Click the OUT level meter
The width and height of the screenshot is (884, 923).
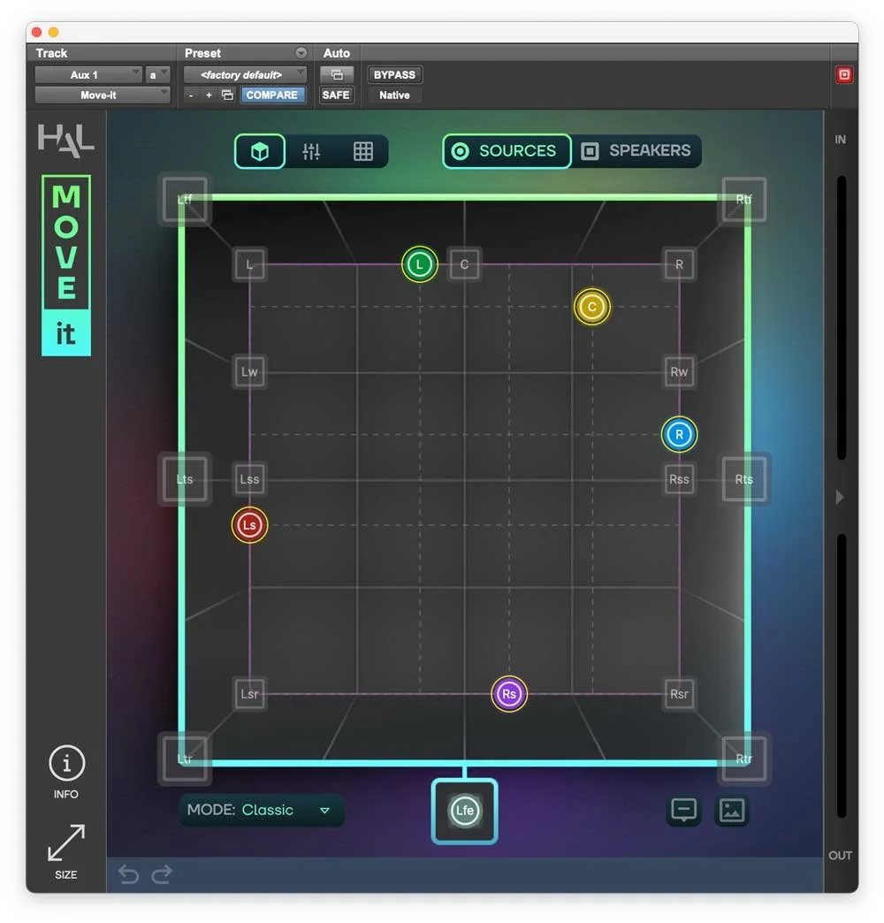coord(841,675)
